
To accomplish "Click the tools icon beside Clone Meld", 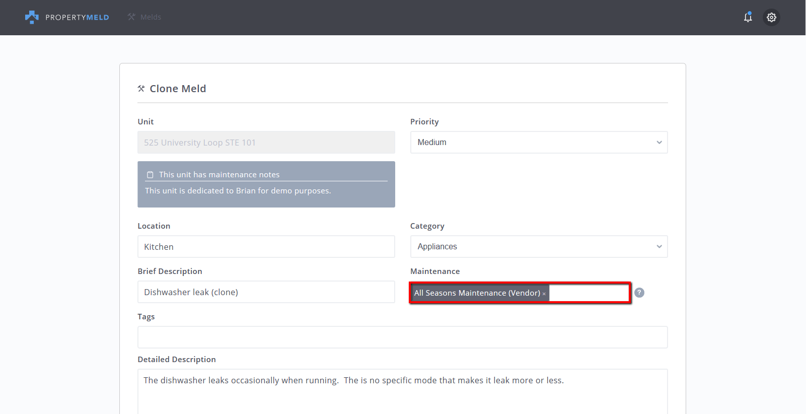I will pyautogui.click(x=141, y=89).
